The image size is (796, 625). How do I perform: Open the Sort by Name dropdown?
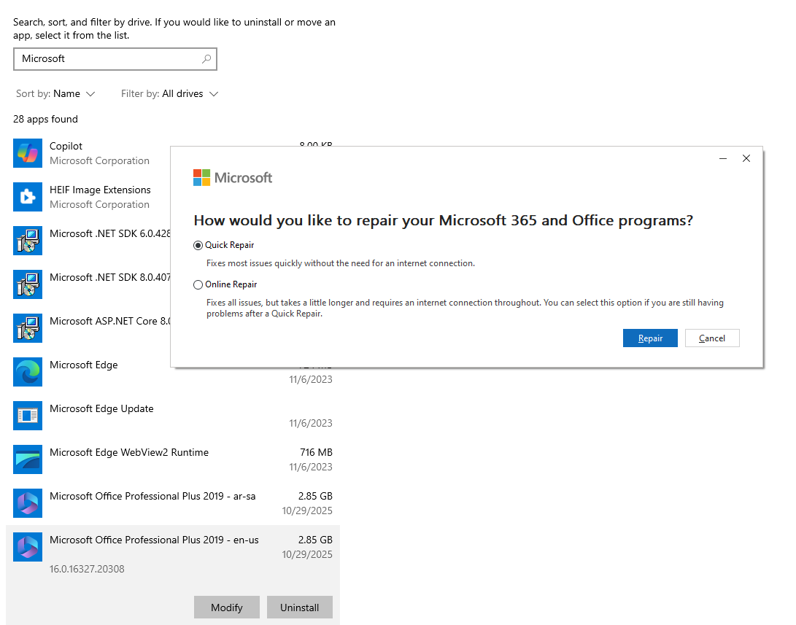pyautogui.click(x=55, y=94)
